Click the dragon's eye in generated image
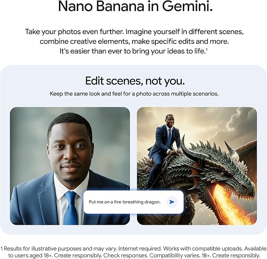Image resolution: width=267 pixels, height=259 pixels. click(x=223, y=173)
